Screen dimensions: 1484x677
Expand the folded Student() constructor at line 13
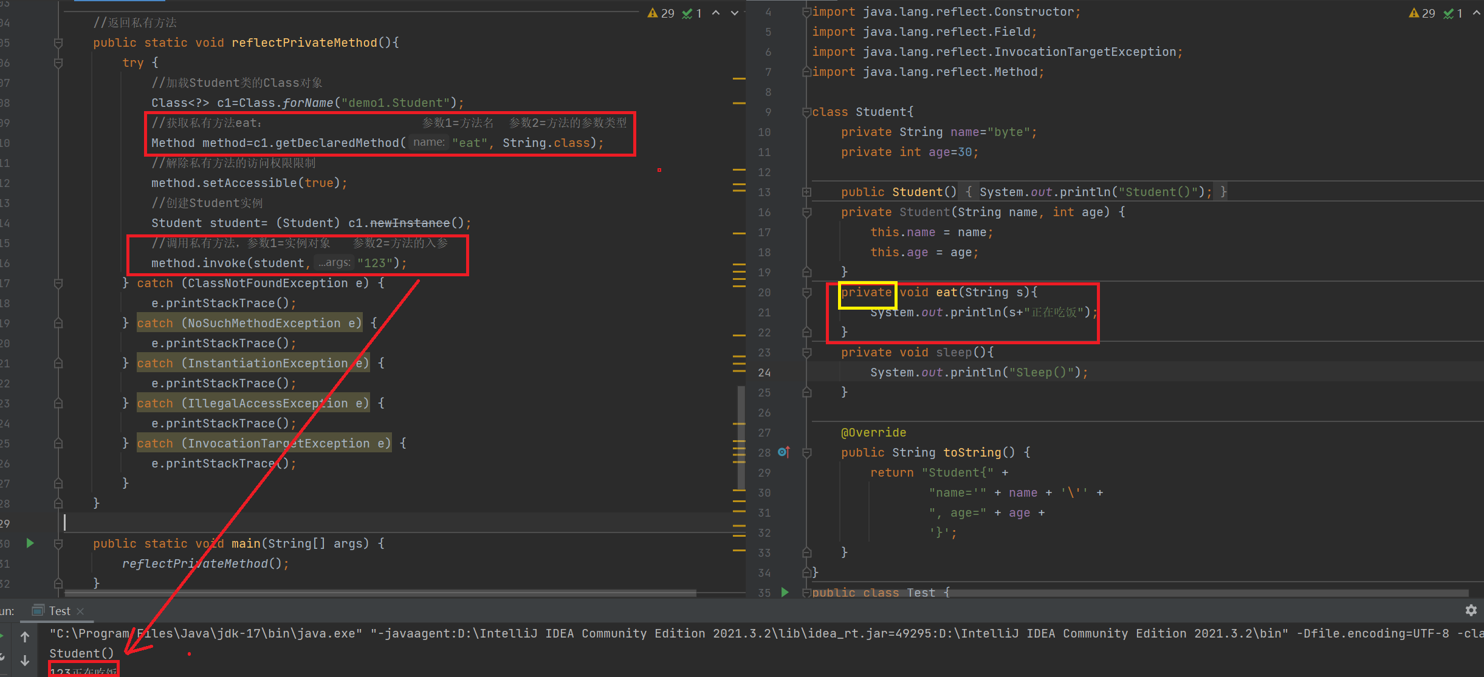806,192
